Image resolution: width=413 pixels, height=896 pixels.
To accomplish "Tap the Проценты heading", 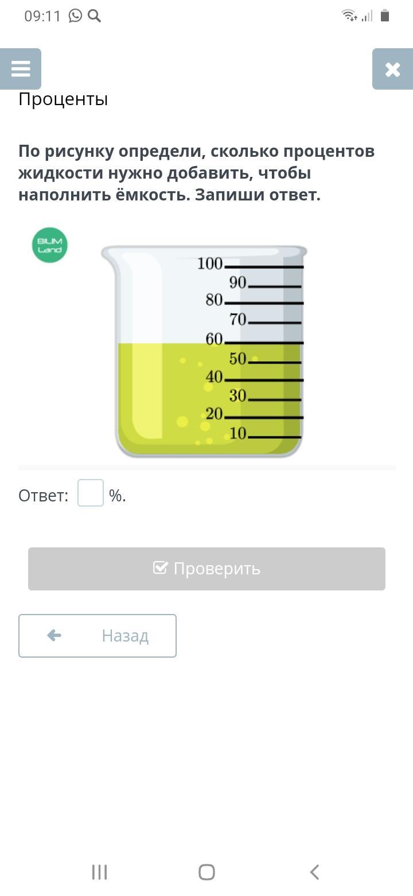I will click(63, 99).
